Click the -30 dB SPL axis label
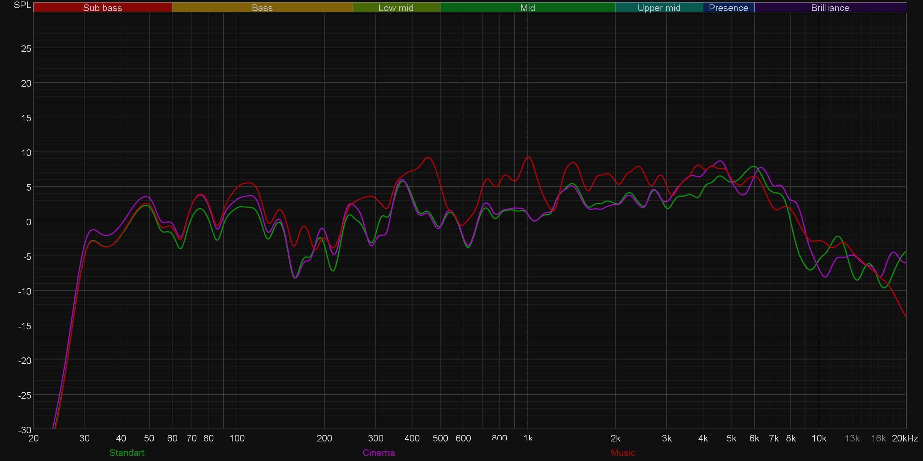Image resolution: width=923 pixels, height=461 pixels. coord(25,430)
